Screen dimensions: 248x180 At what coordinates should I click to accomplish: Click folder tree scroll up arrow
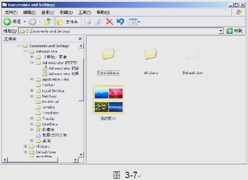click(81, 46)
